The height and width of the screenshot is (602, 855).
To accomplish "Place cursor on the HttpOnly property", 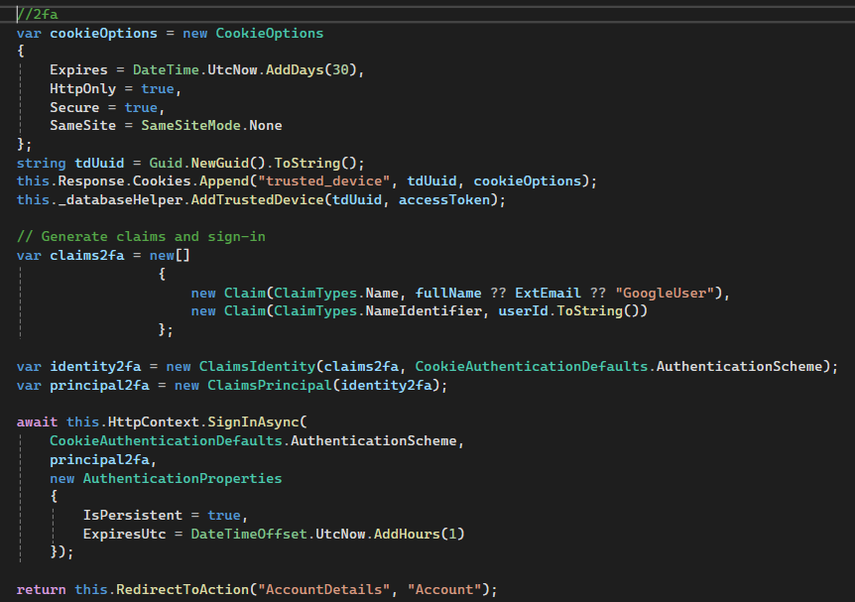I will (82, 88).
